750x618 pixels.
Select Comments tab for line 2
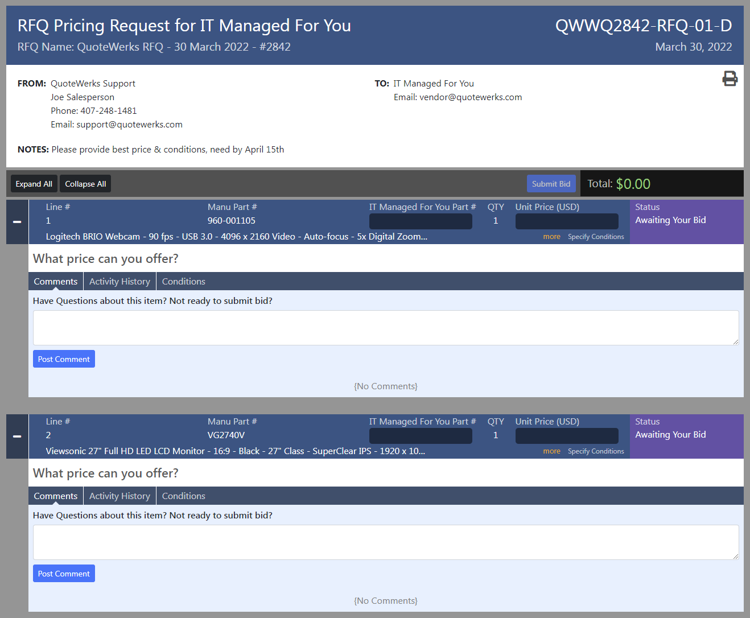(56, 496)
